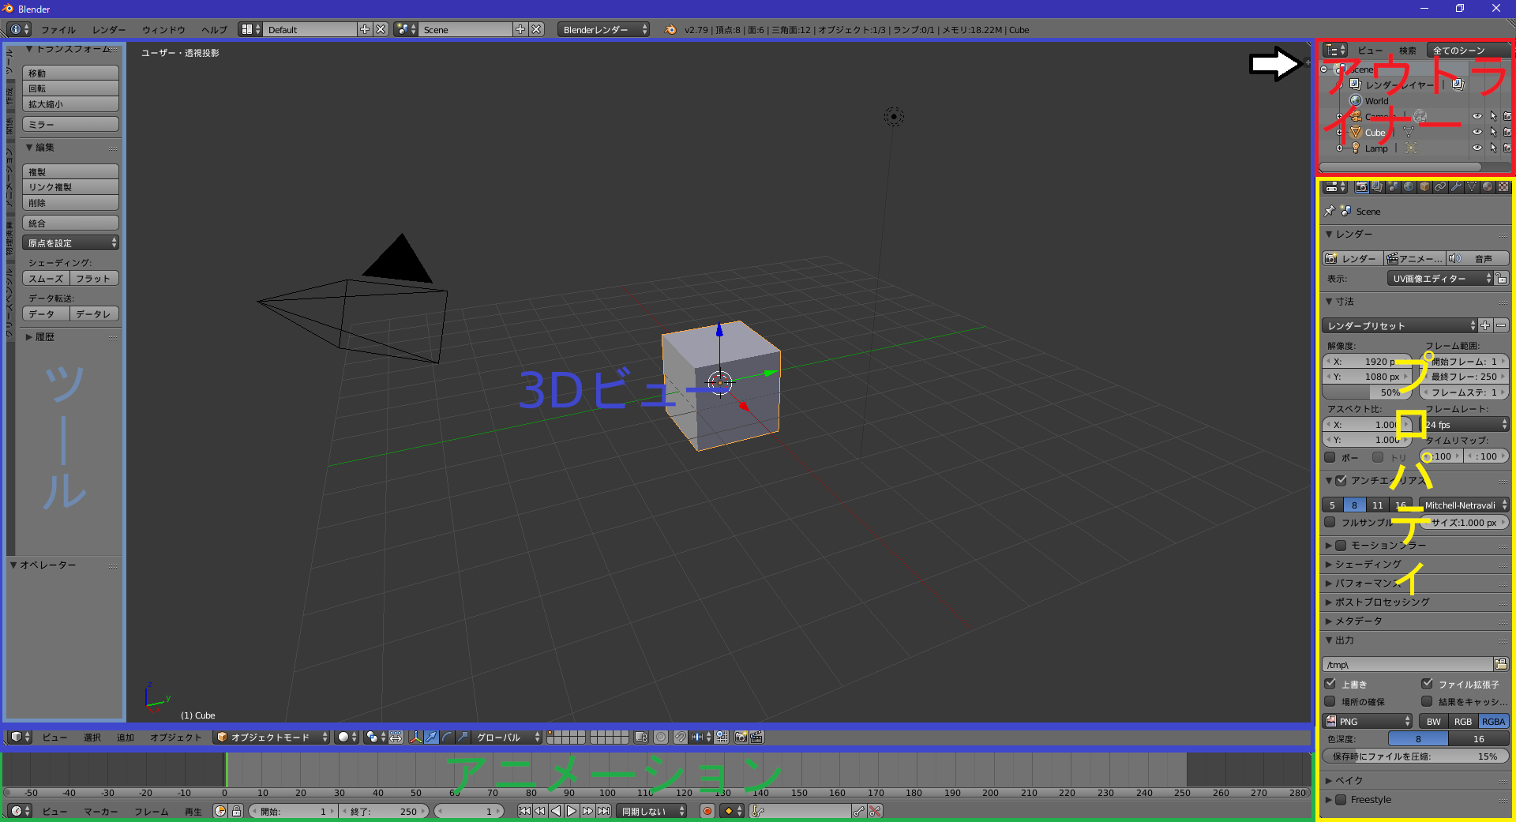This screenshot has height=822, width=1516.
Task: Uncheck the 上書き overwrite checkbox
Action: tap(1330, 684)
